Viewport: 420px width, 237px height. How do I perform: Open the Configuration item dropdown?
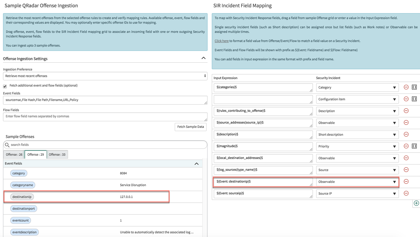357,99
